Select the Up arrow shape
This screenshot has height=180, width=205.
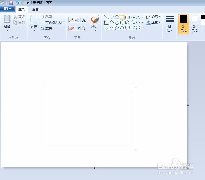click(138, 23)
